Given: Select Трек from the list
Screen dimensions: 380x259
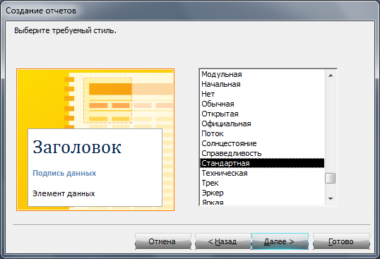Looking at the screenshot, I should [262, 183].
